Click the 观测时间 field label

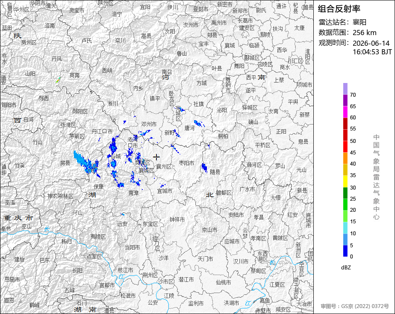tap(335, 43)
